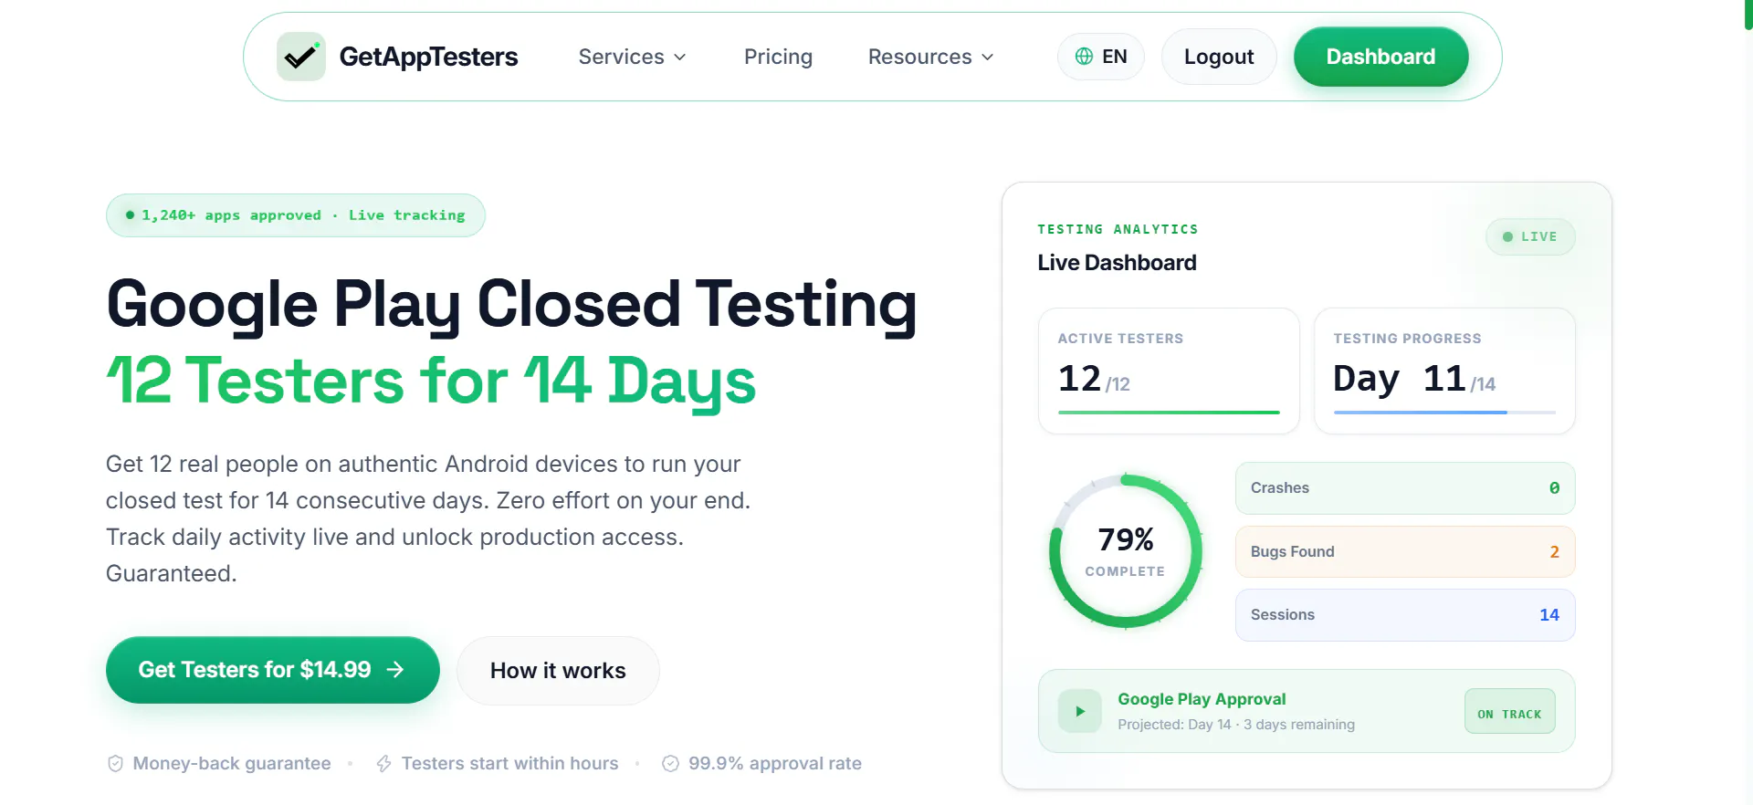Click the Testing Progress day bar
Screen dimensions: 1753x805
coord(1444,413)
